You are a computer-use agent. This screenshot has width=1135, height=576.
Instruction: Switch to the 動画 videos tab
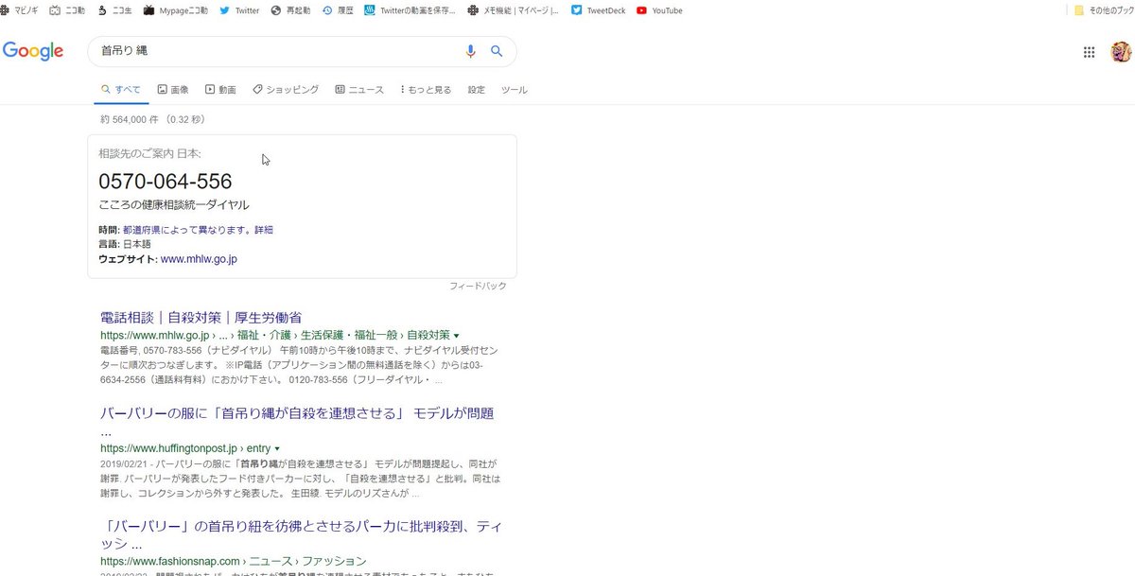coord(220,90)
